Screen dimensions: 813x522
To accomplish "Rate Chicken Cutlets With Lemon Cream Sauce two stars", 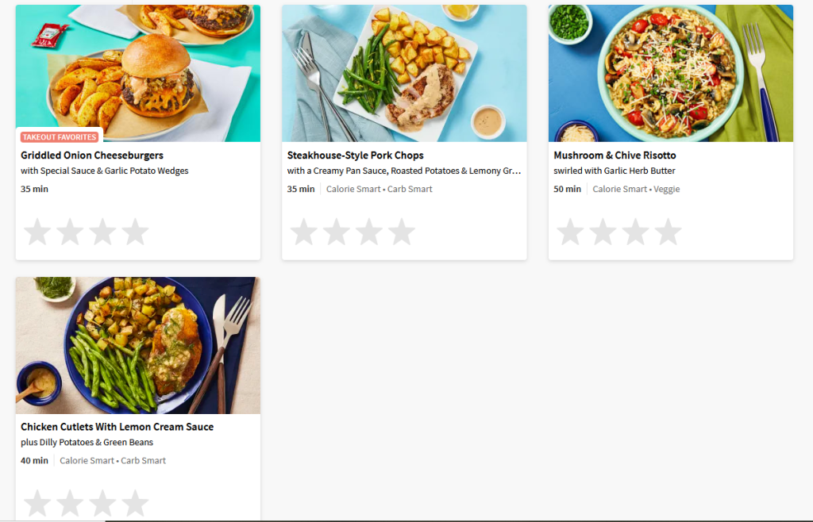I will [70, 503].
